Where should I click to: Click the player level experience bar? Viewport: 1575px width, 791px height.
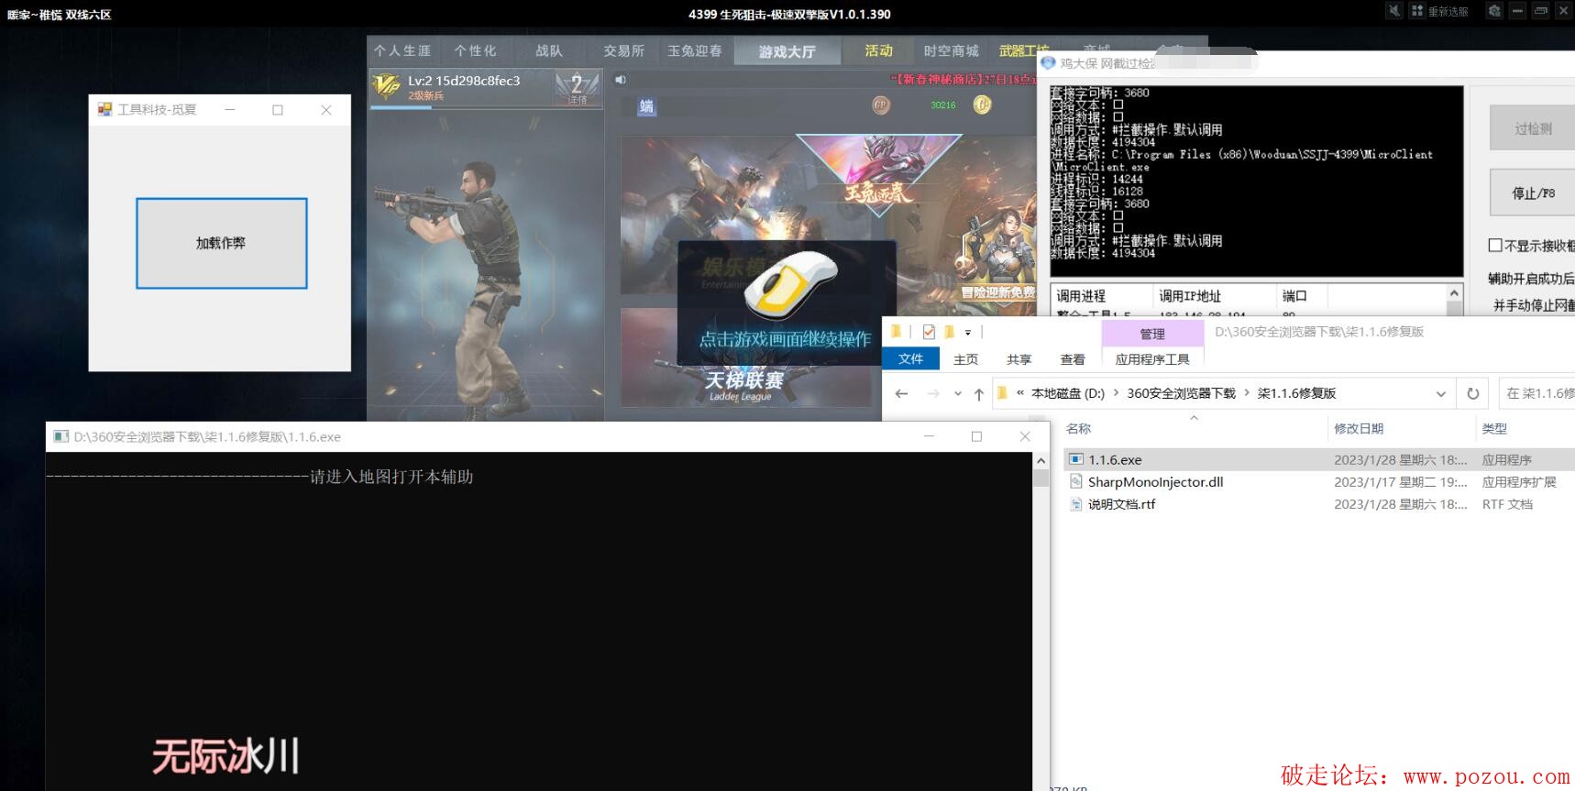tap(486, 107)
